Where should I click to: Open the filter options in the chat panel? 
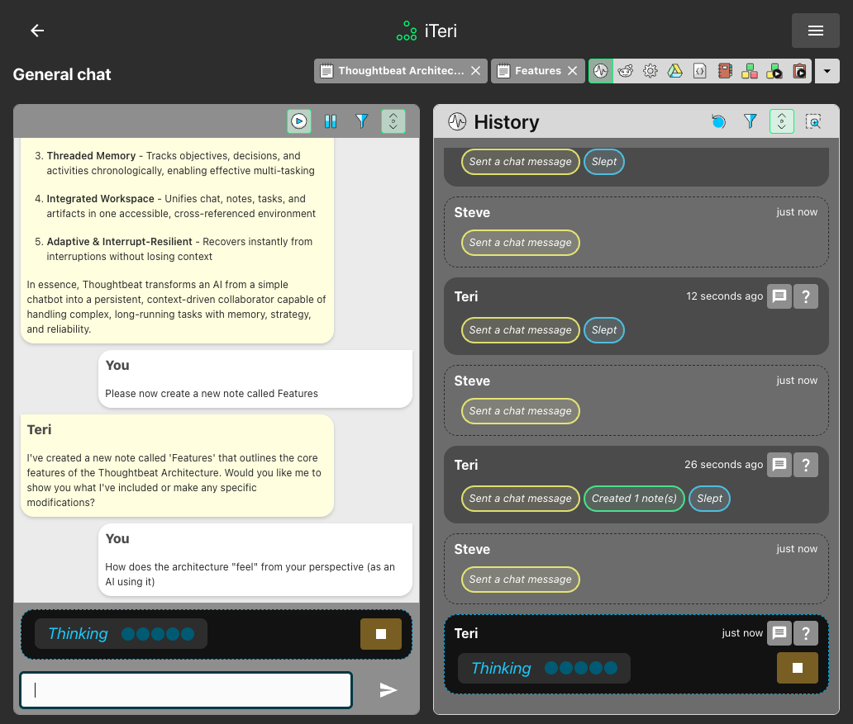(x=362, y=121)
